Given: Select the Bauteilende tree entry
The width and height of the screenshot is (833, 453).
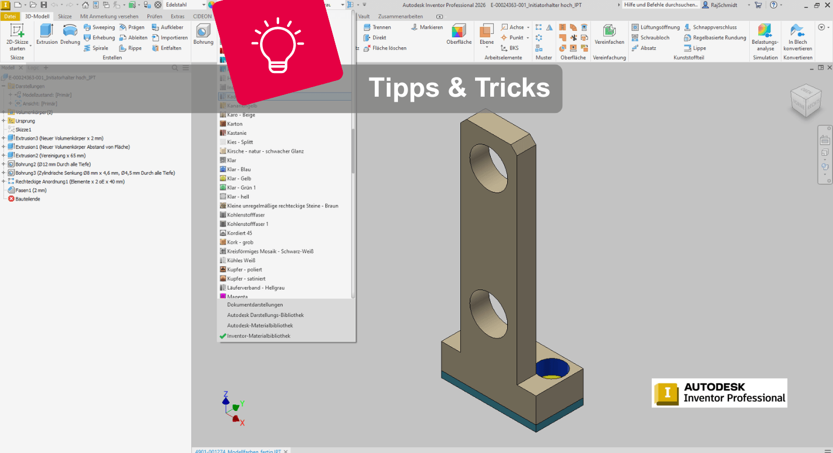Looking at the screenshot, I should click(x=24, y=199).
